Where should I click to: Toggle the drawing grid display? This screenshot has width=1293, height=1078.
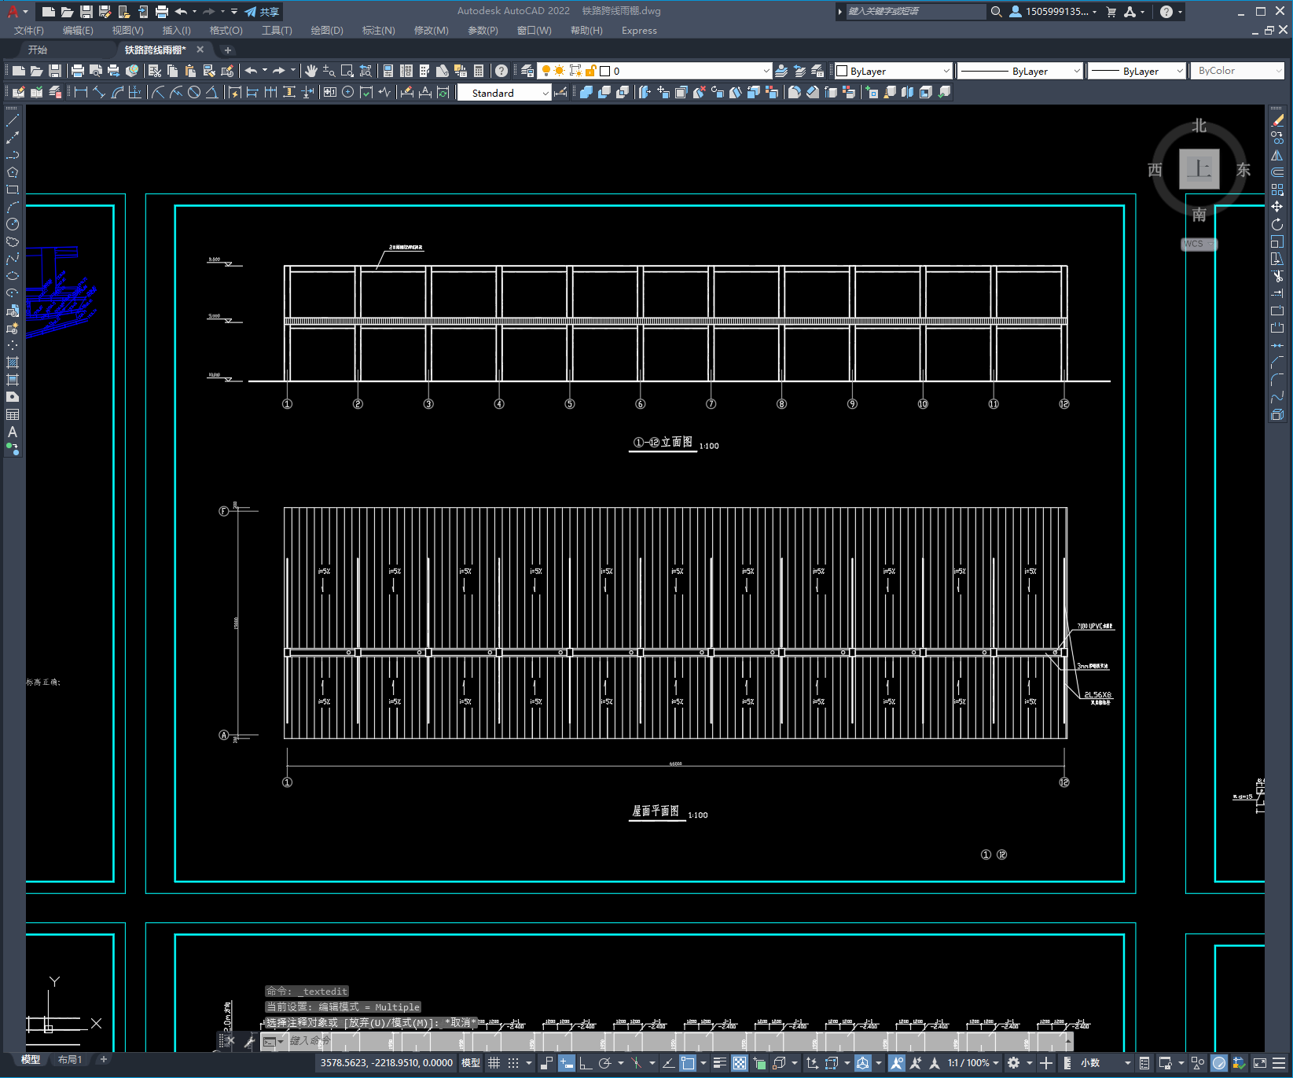[x=494, y=1063]
